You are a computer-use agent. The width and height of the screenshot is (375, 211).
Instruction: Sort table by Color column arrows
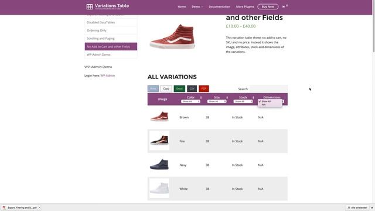[201, 97]
